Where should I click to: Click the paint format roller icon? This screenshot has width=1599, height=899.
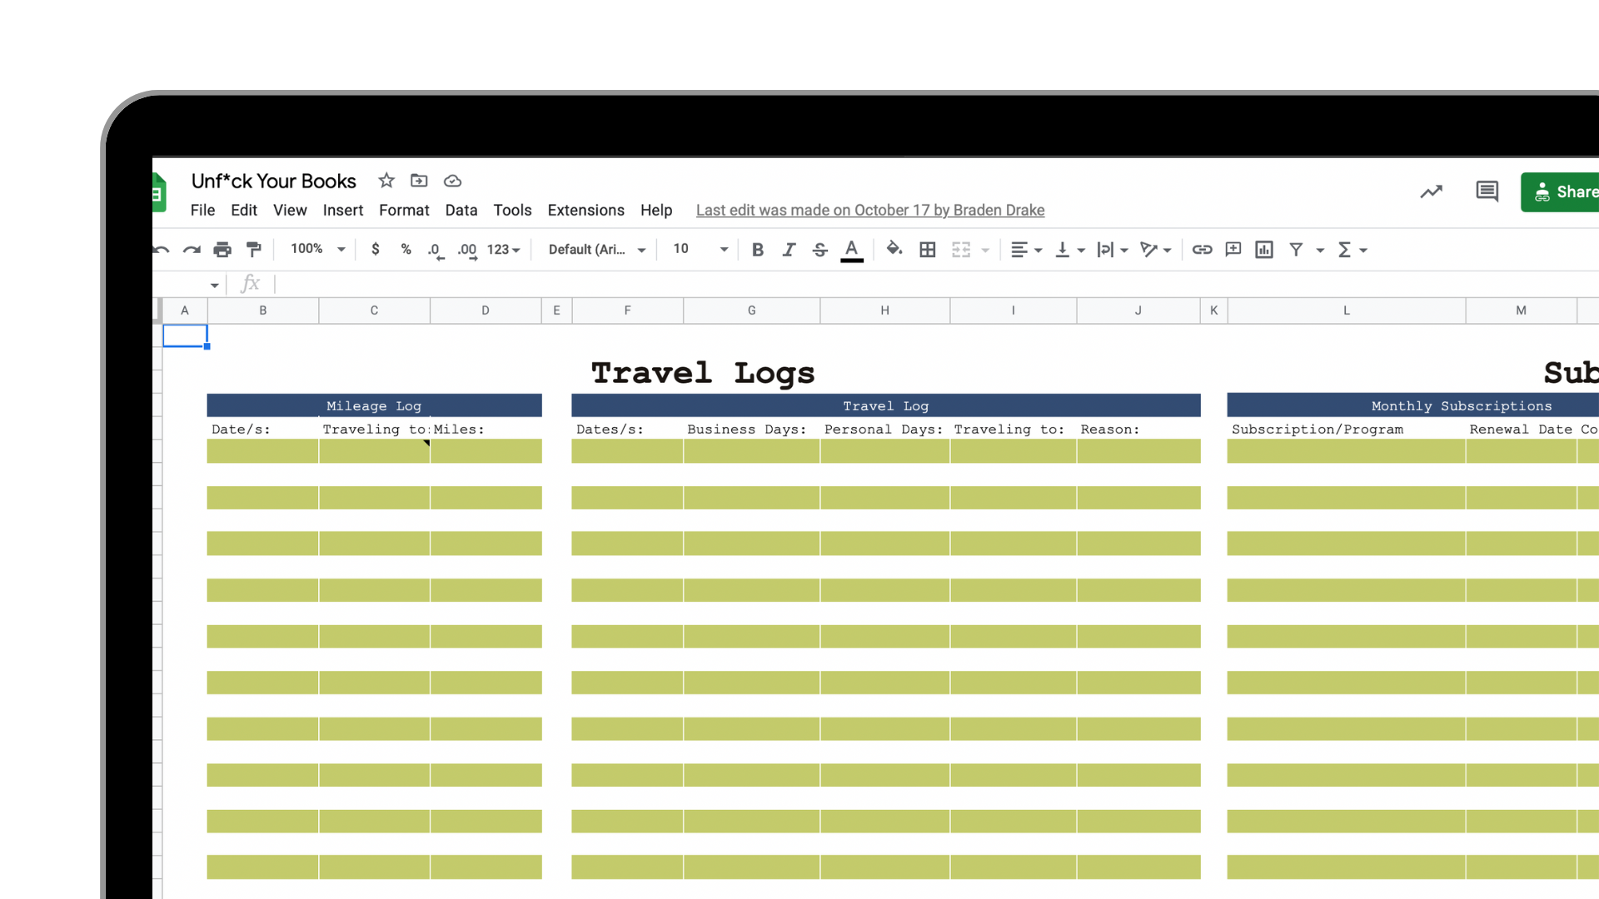click(x=254, y=250)
